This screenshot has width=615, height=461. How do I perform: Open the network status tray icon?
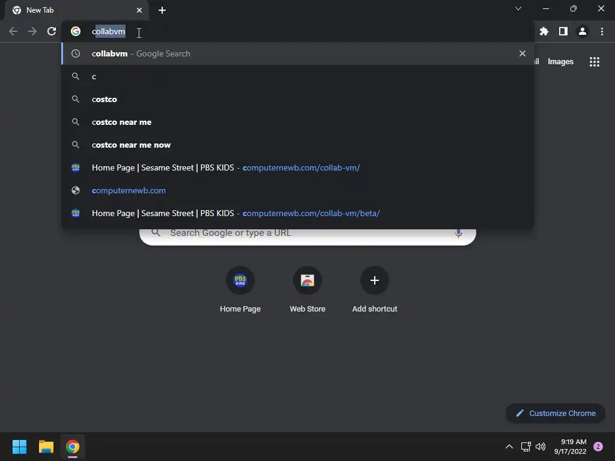(x=526, y=447)
